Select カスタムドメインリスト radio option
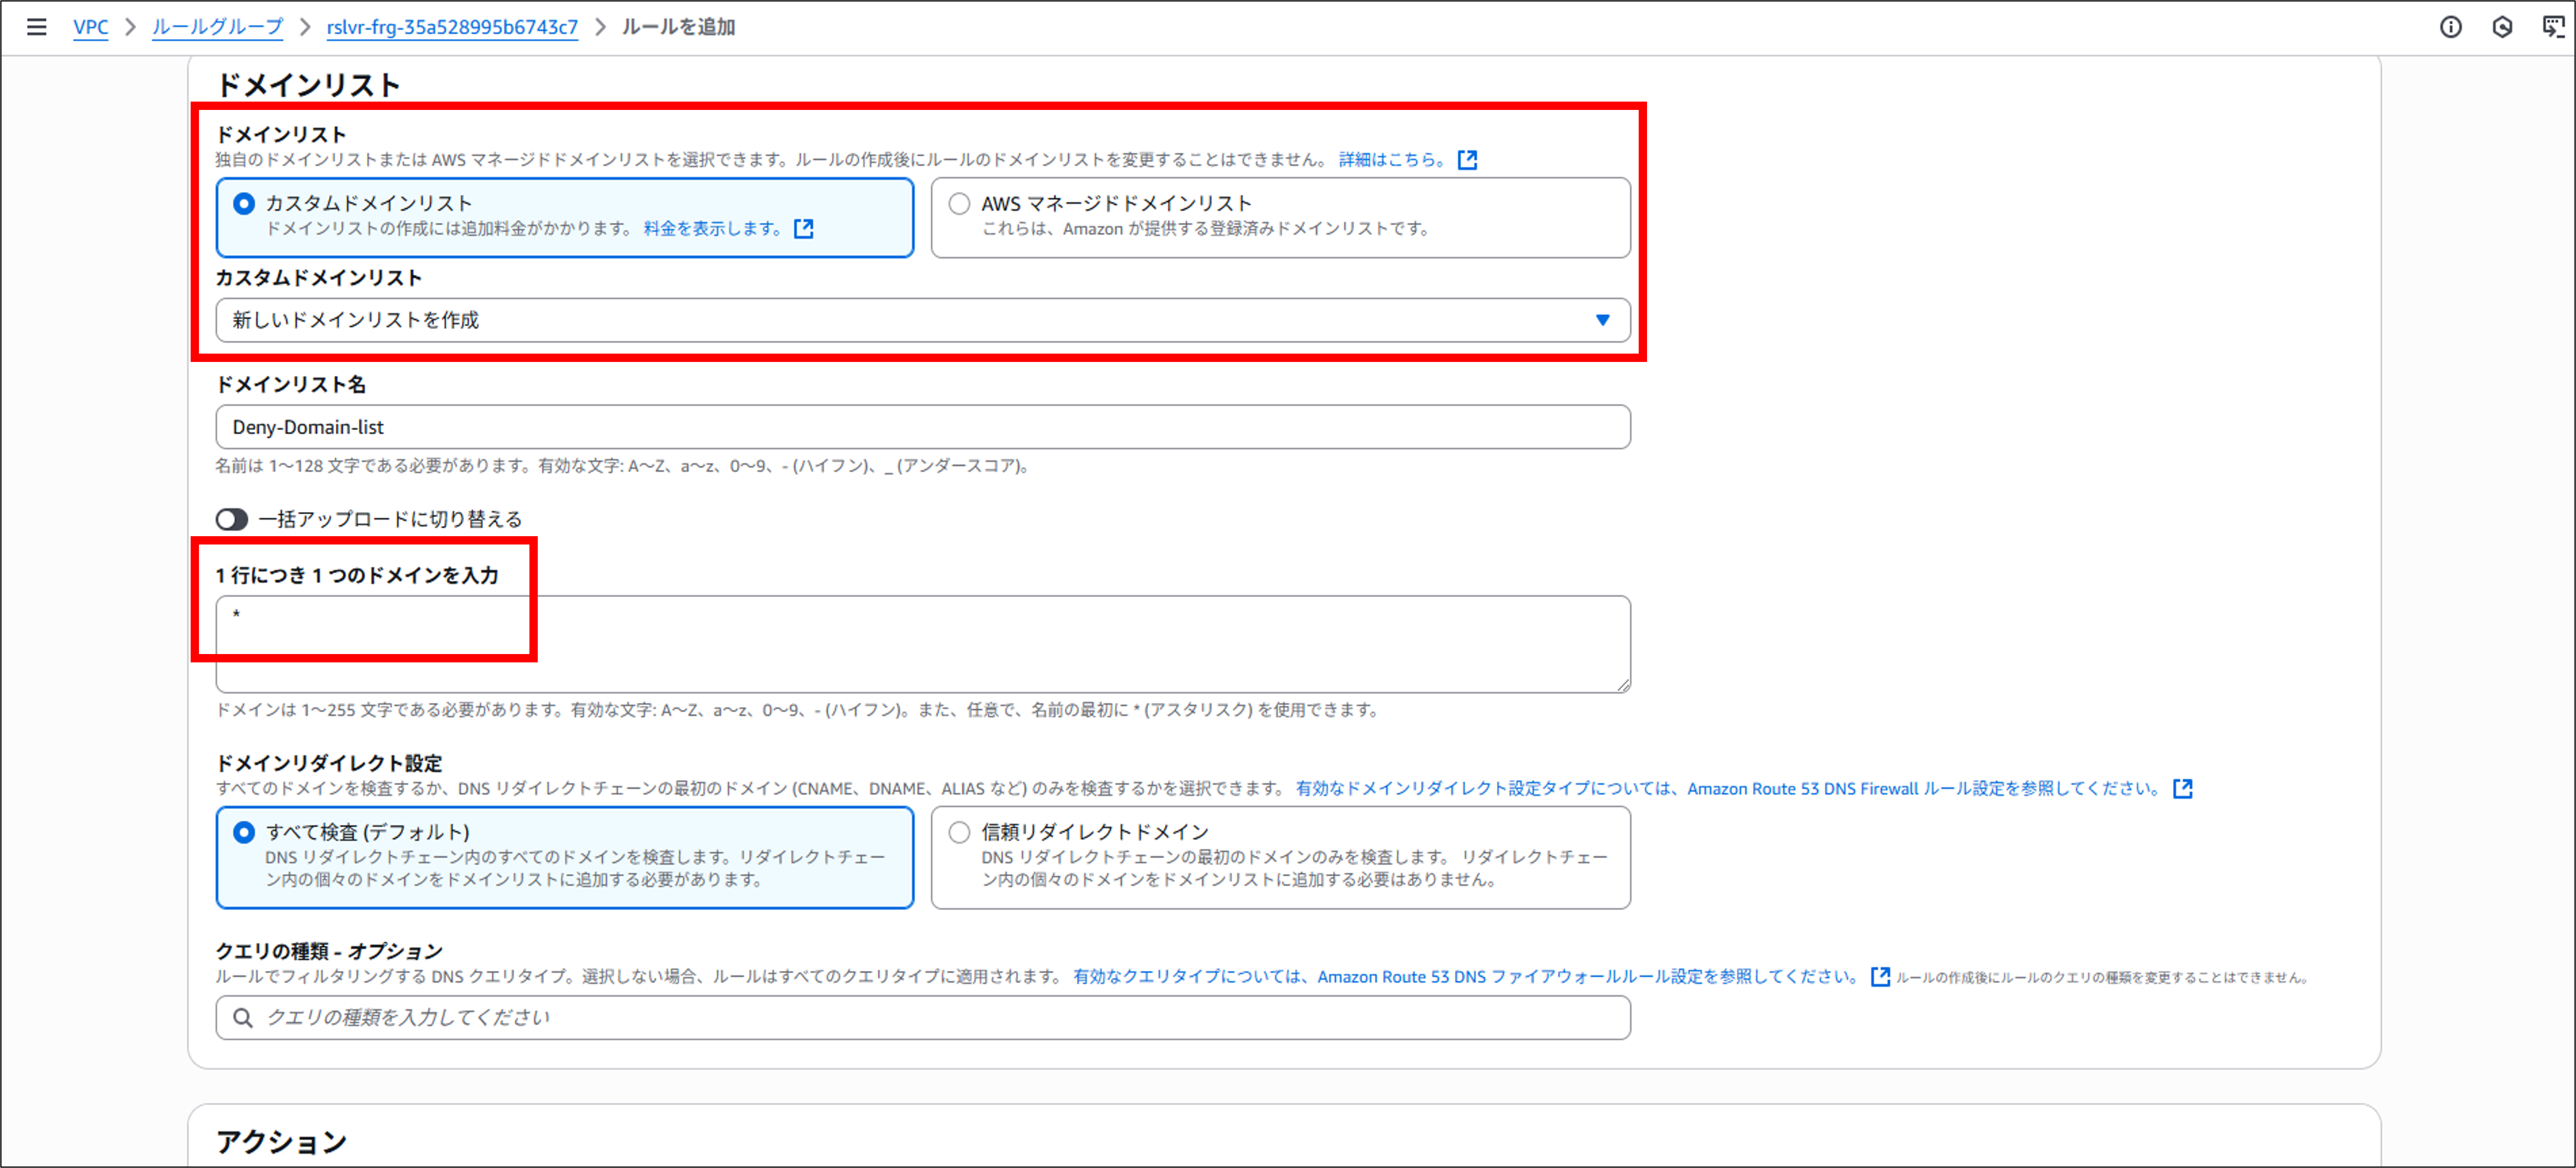This screenshot has width=2576, height=1168. (x=244, y=204)
